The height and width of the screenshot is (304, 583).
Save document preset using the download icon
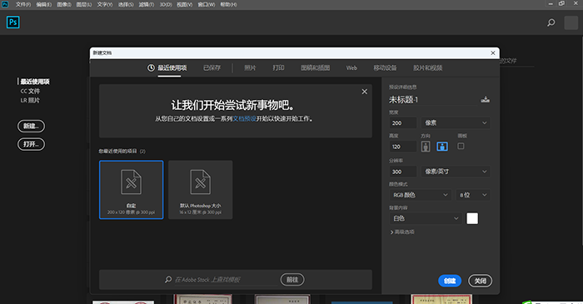coord(486,100)
